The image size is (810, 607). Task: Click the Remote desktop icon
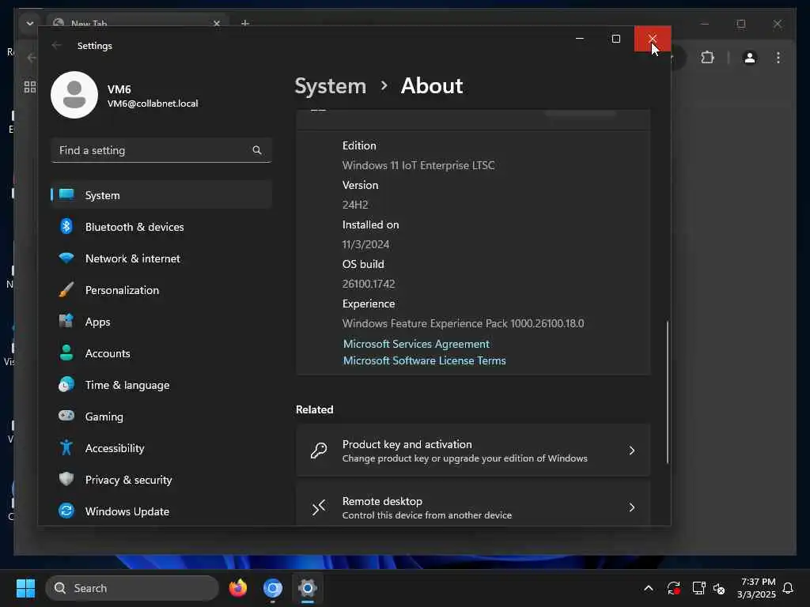coord(318,507)
